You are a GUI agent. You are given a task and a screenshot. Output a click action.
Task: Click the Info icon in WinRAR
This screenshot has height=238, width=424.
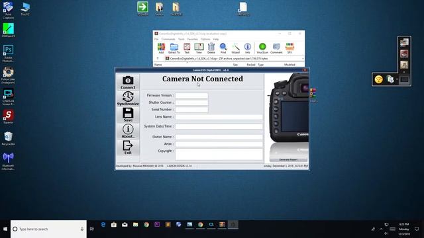point(247,48)
